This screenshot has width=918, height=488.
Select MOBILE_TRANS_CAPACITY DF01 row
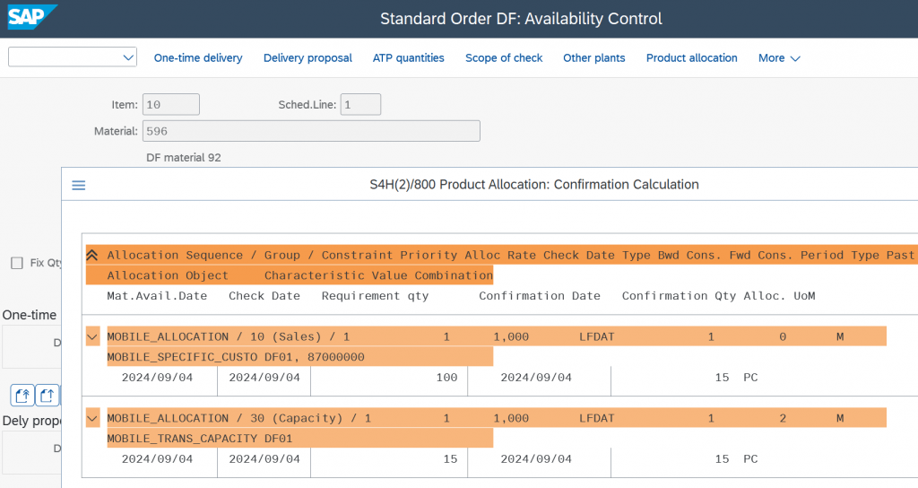(299, 438)
